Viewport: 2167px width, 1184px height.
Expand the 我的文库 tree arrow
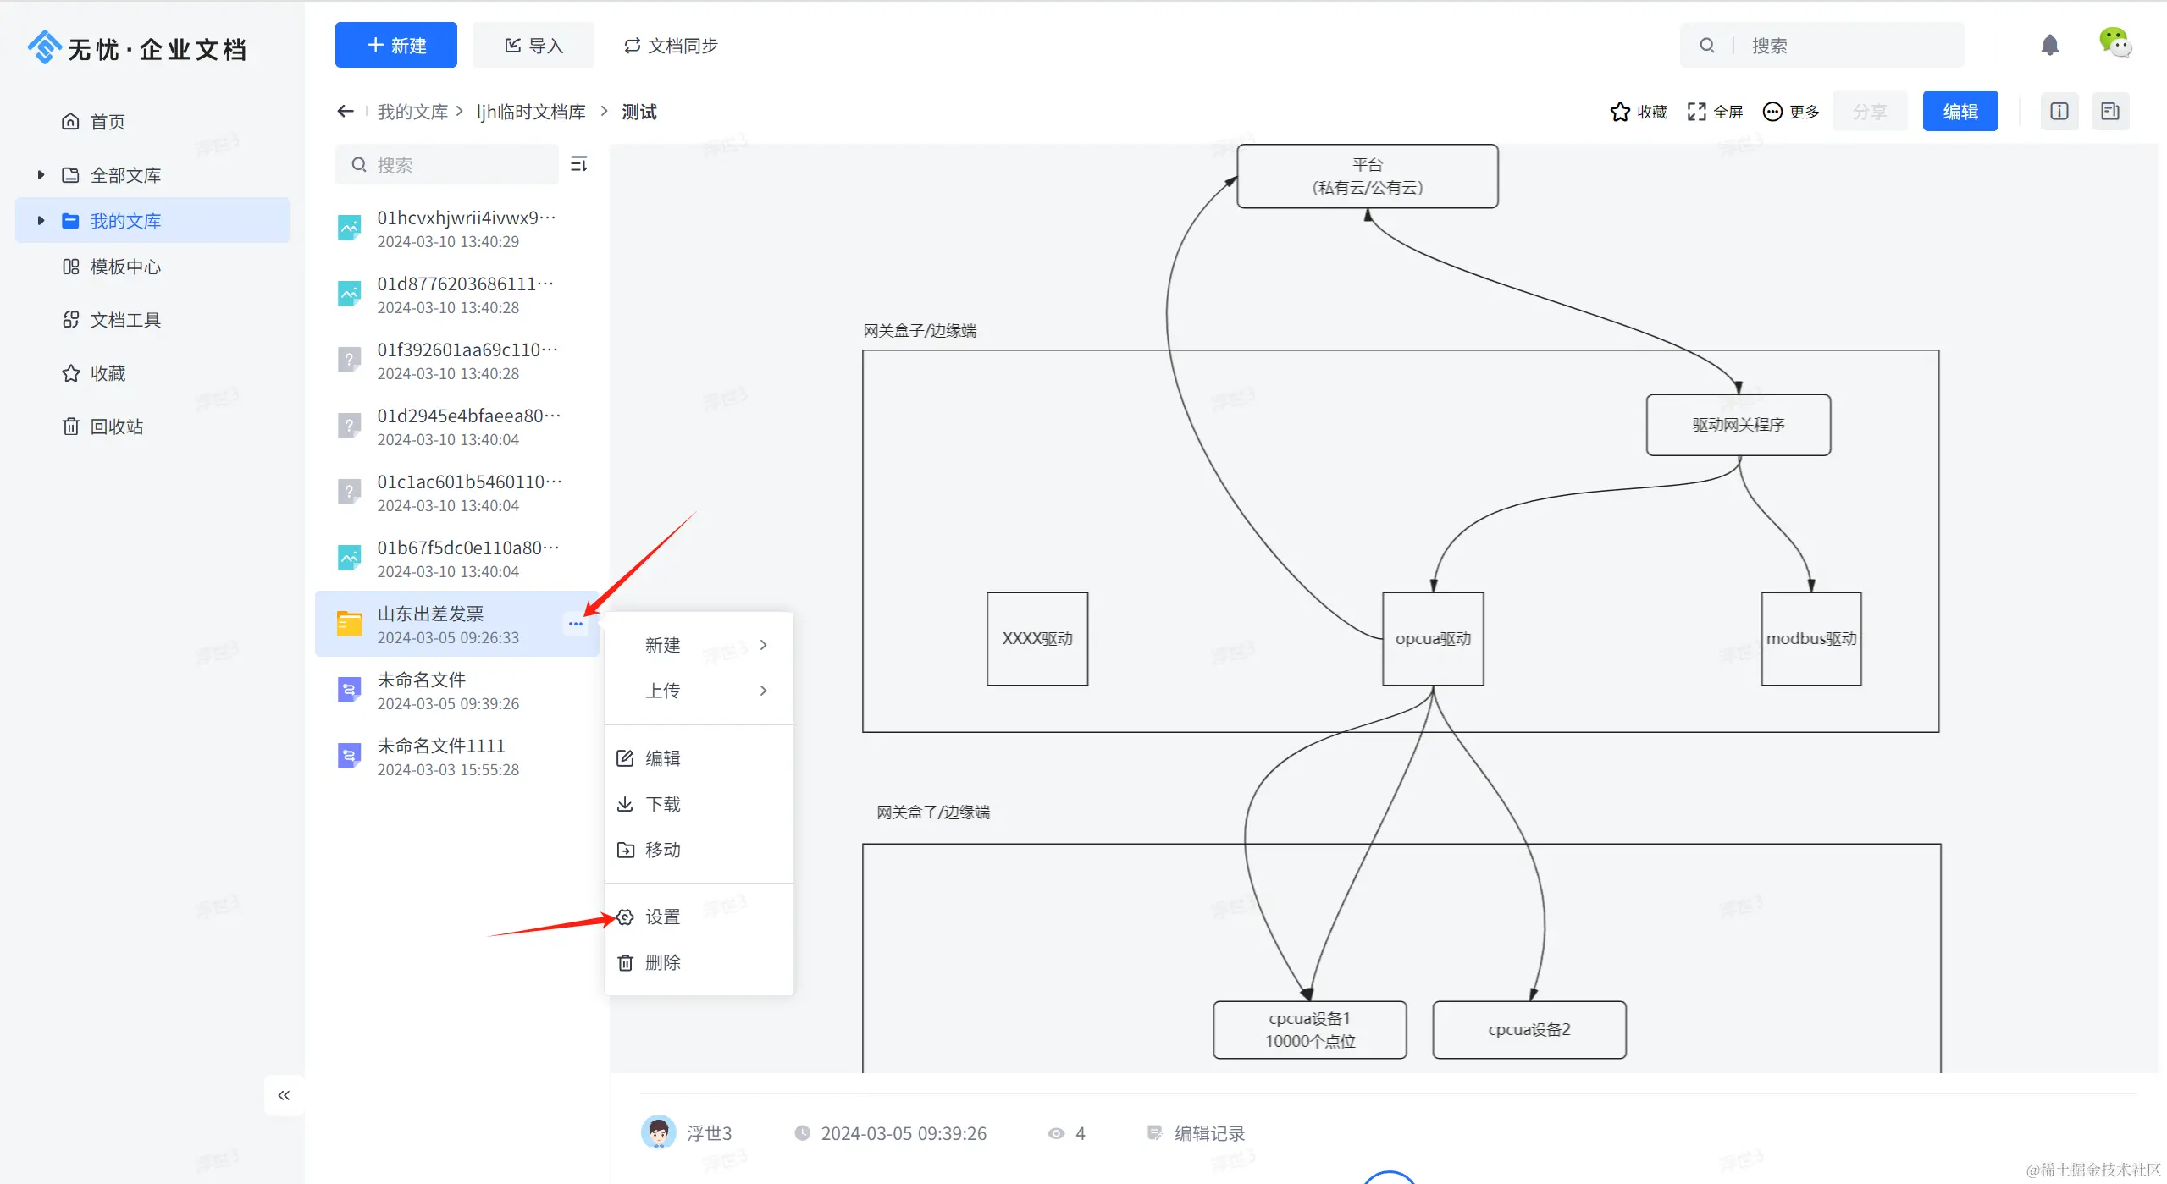click(41, 221)
